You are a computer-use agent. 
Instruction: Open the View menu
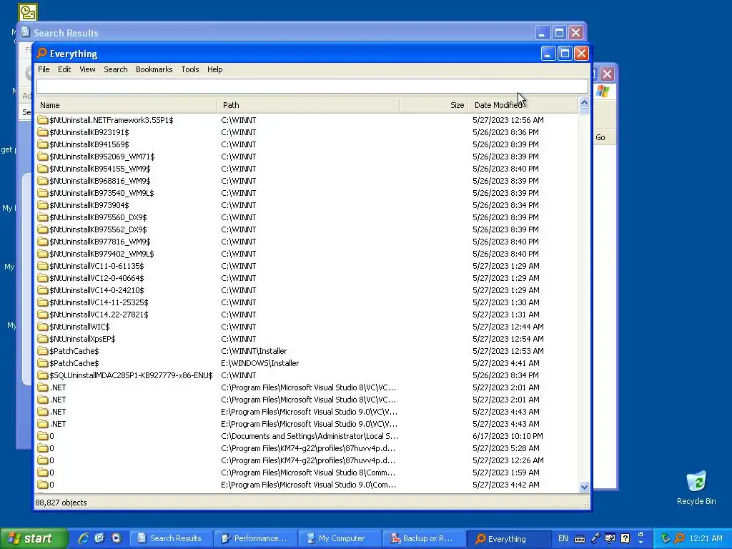click(x=87, y=69)
